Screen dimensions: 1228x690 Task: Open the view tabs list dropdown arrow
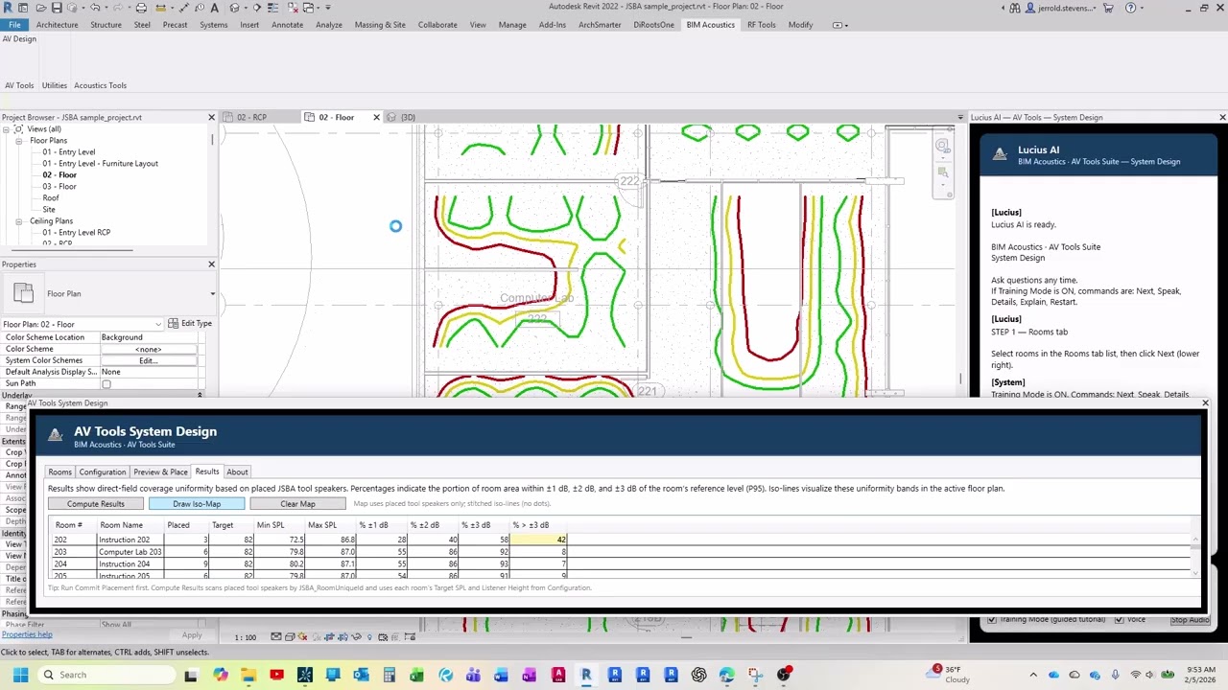coord(960,117)
